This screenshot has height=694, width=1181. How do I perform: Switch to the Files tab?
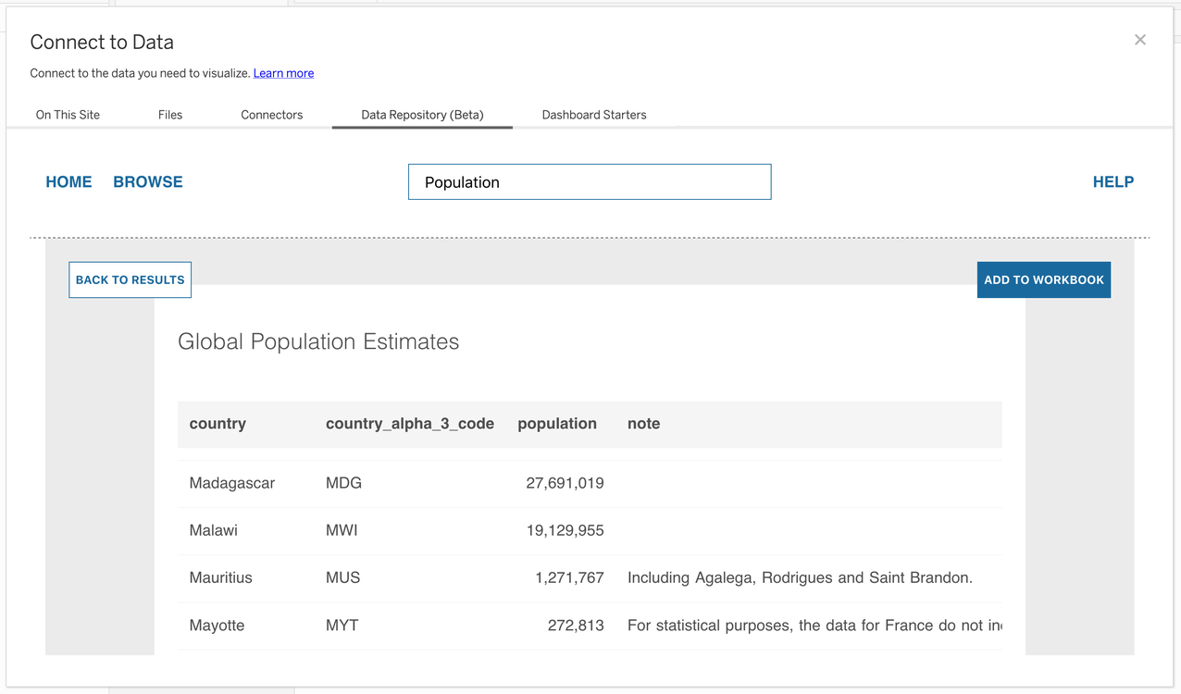point(170,115)
